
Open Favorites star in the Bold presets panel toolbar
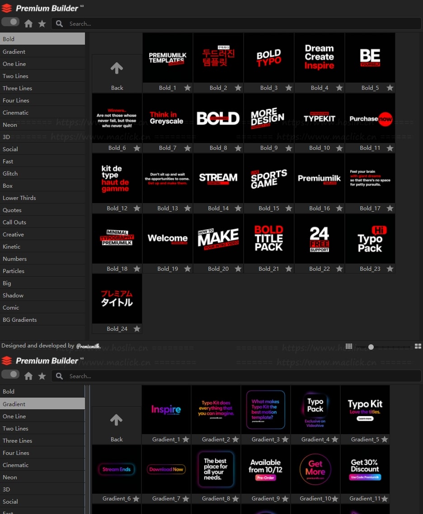tap(42, 23)
